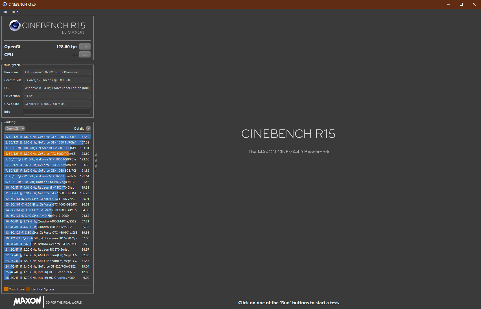Select highlighted row 4 RTX 3060 128.60

[x=47, y=154]
